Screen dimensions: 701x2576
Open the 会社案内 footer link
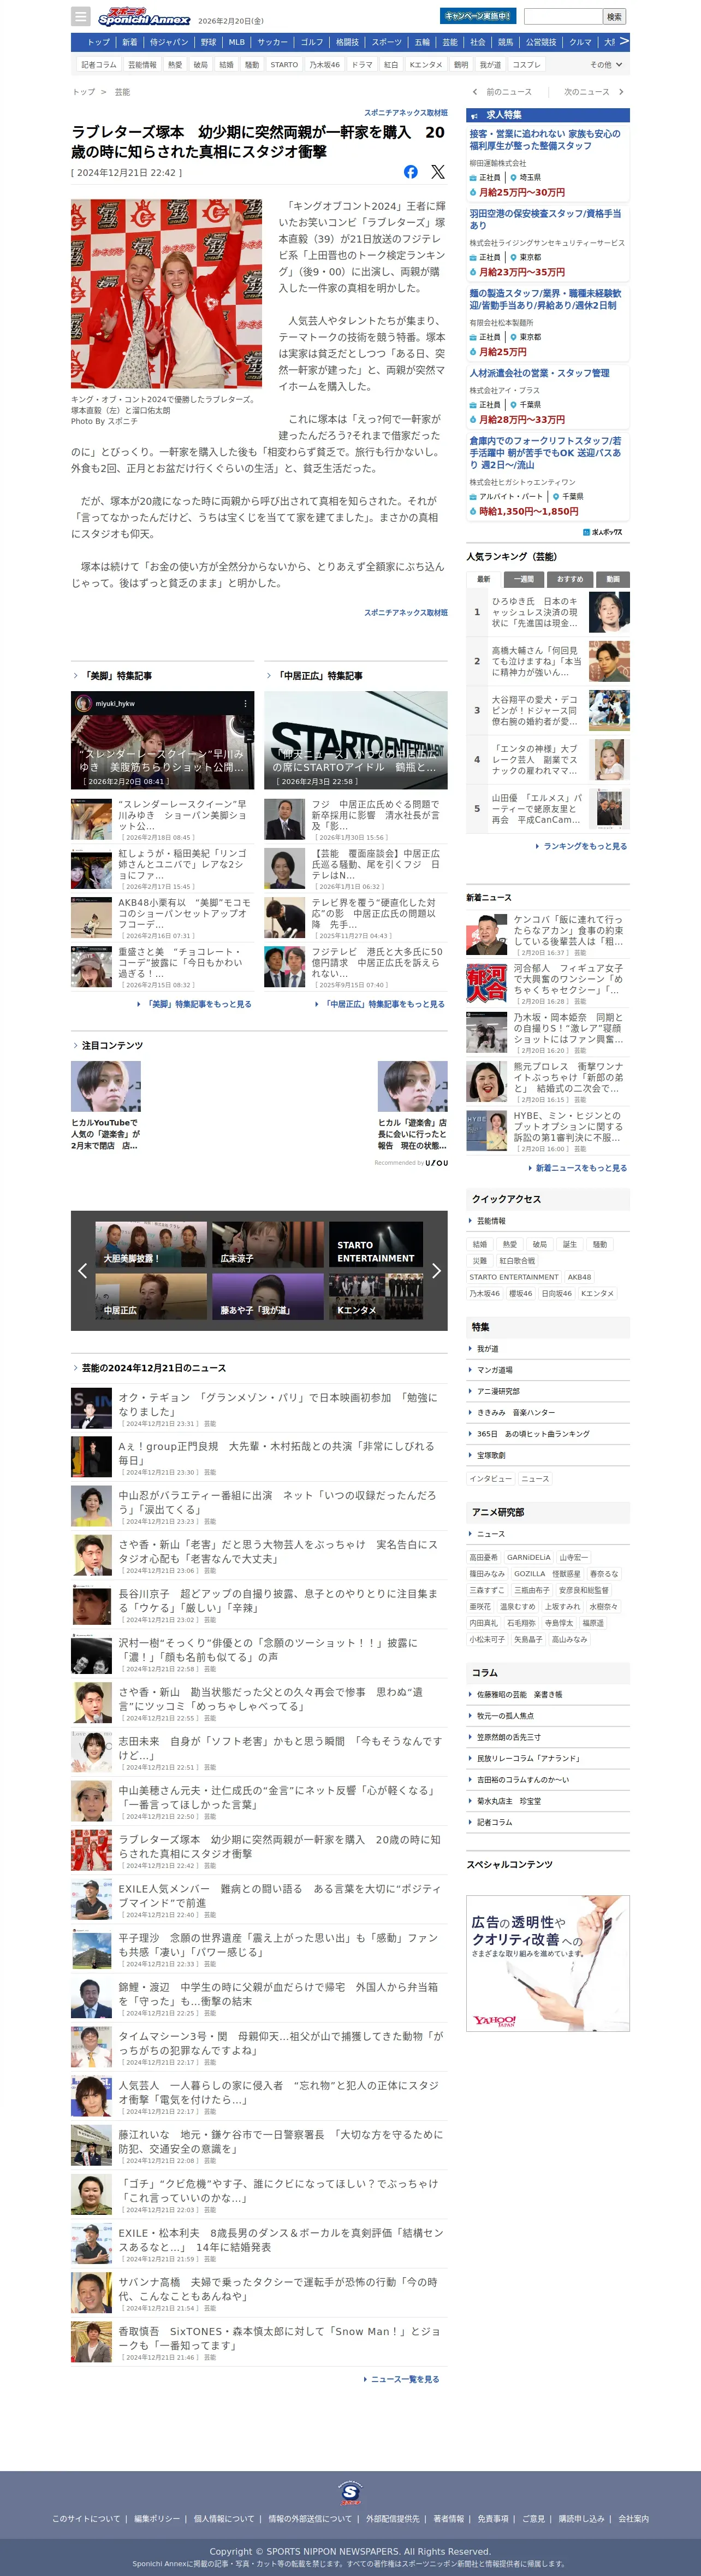633,2518
